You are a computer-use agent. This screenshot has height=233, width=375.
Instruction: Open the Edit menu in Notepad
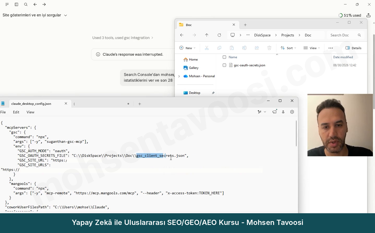(16, 112)
